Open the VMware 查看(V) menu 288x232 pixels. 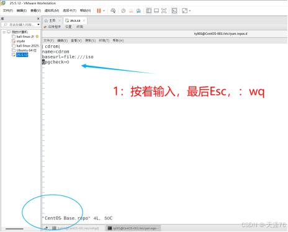(35, 11)
